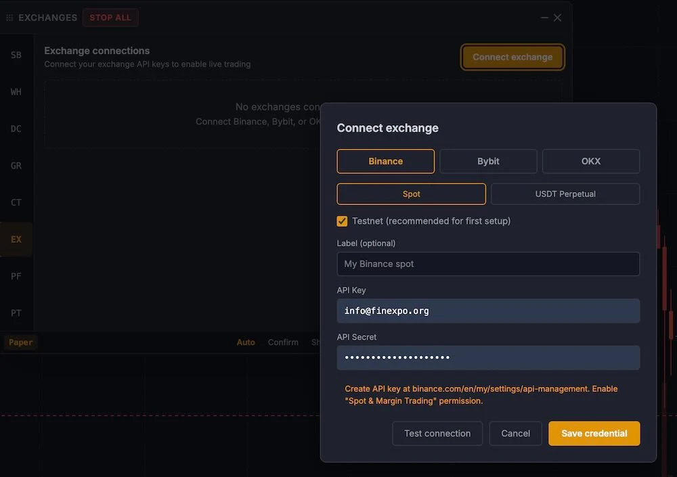677x477 pixels.
Task: Hit the STOP ALL button
Action: 110,18
